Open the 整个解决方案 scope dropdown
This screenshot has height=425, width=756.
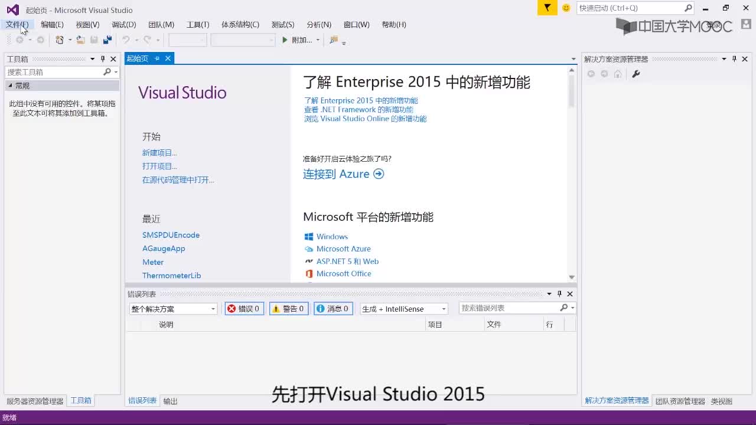tap(174, 309)
